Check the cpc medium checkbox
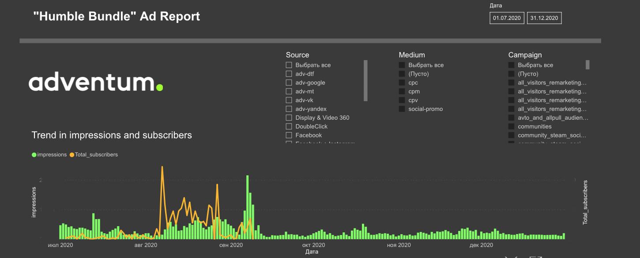Image resolution: width=640 pixels, height=258 pixels. tap(402, 83)
